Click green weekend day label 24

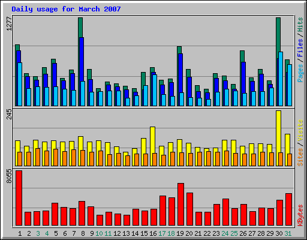[x=225, y=233]
